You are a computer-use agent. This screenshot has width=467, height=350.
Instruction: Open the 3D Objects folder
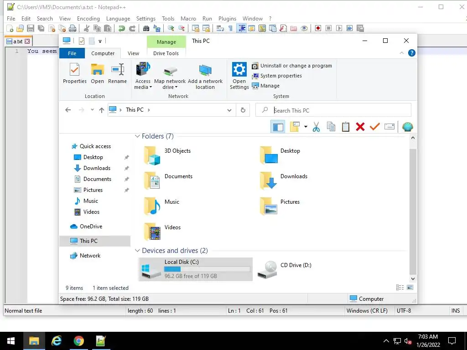tap(167, 155)
